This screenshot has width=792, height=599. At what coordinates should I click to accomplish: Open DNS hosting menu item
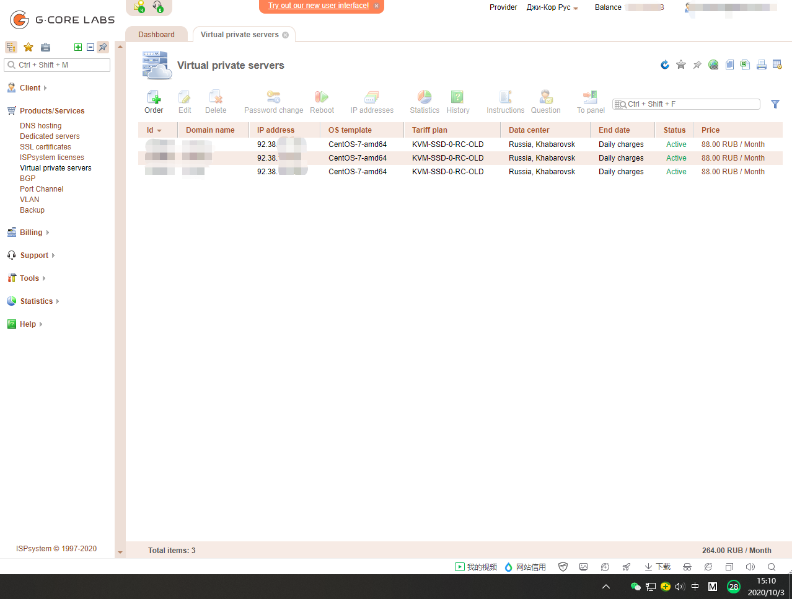click(41, 126)
